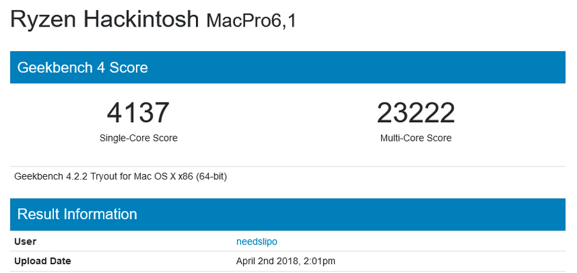Click the word Ryzen in the title

point(42,19)
